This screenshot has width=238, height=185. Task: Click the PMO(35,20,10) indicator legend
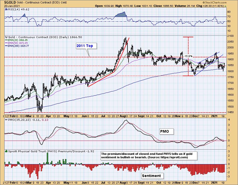click(27, 120)
